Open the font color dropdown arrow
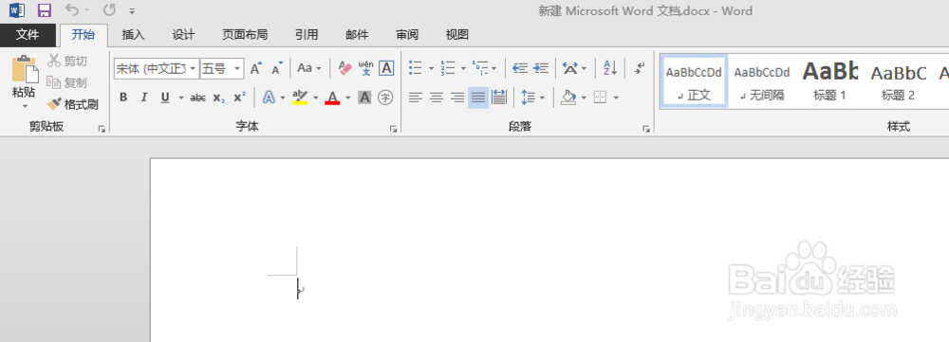Screen dimensions: 949x342 click(x=348, y=98)
